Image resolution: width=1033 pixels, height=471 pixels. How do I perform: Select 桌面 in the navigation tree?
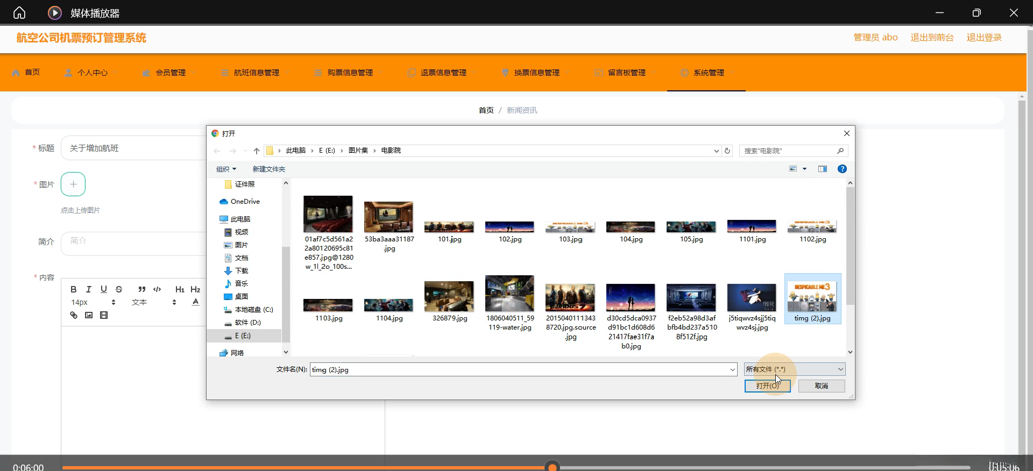click(x=241, y=297)
